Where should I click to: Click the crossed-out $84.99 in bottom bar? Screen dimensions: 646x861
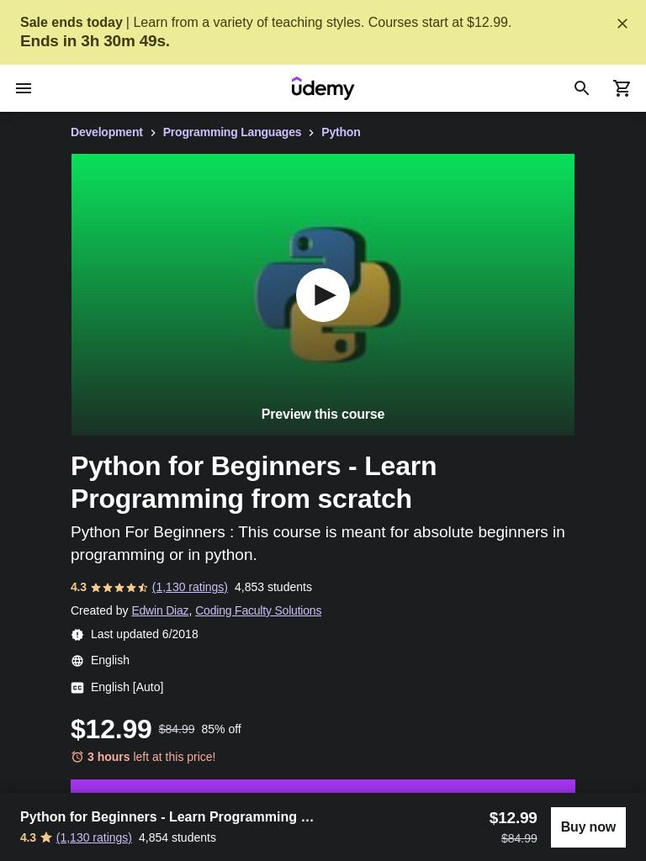pyautogui.click(x=519, y=838)
